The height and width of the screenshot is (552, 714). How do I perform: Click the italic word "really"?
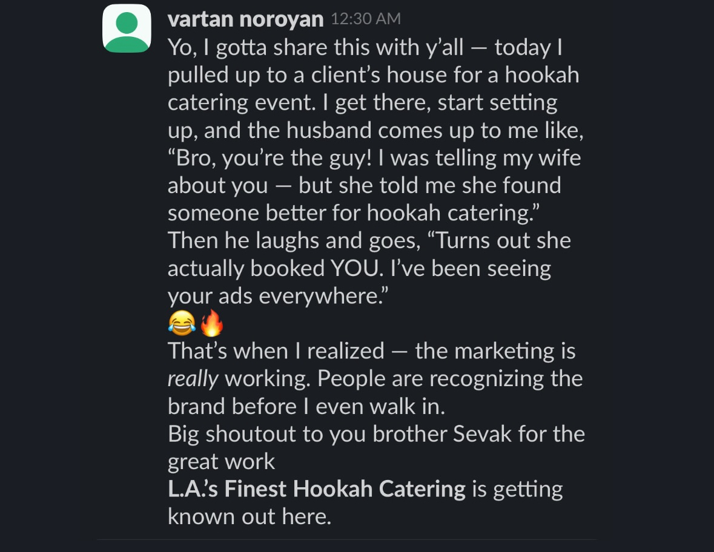click(193, 379)
